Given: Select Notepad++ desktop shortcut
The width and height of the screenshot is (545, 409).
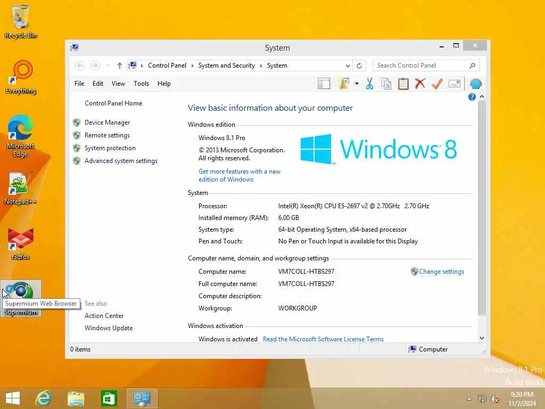Looking at the screenshot, I should 20,188.
